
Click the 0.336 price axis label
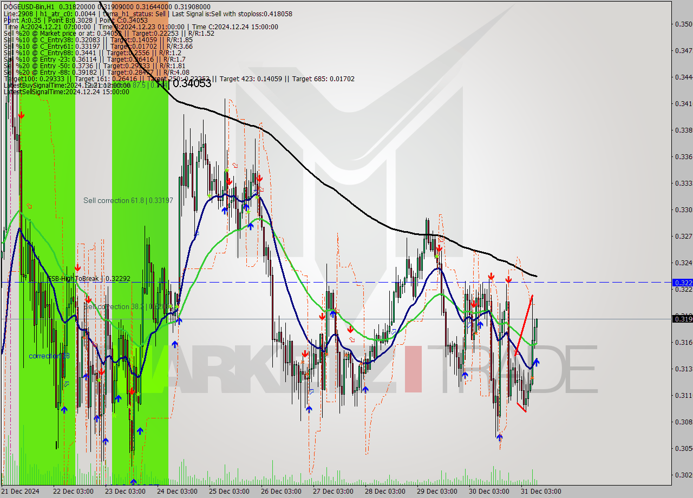[x=684, y=157]
